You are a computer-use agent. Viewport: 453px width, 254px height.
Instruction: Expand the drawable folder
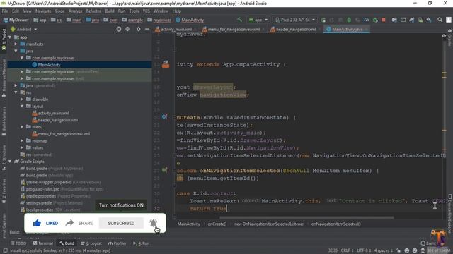click(x=22, y=99)
